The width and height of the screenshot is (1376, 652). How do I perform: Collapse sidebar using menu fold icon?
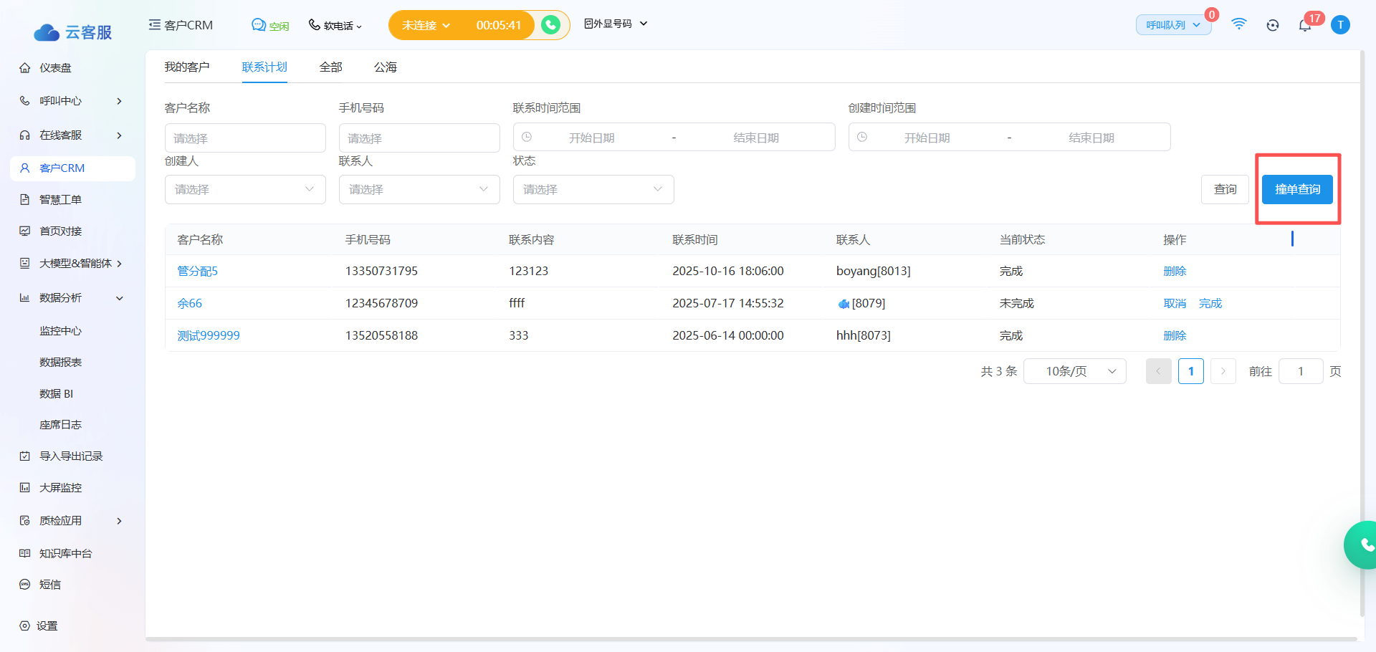(x=154, y=25)
